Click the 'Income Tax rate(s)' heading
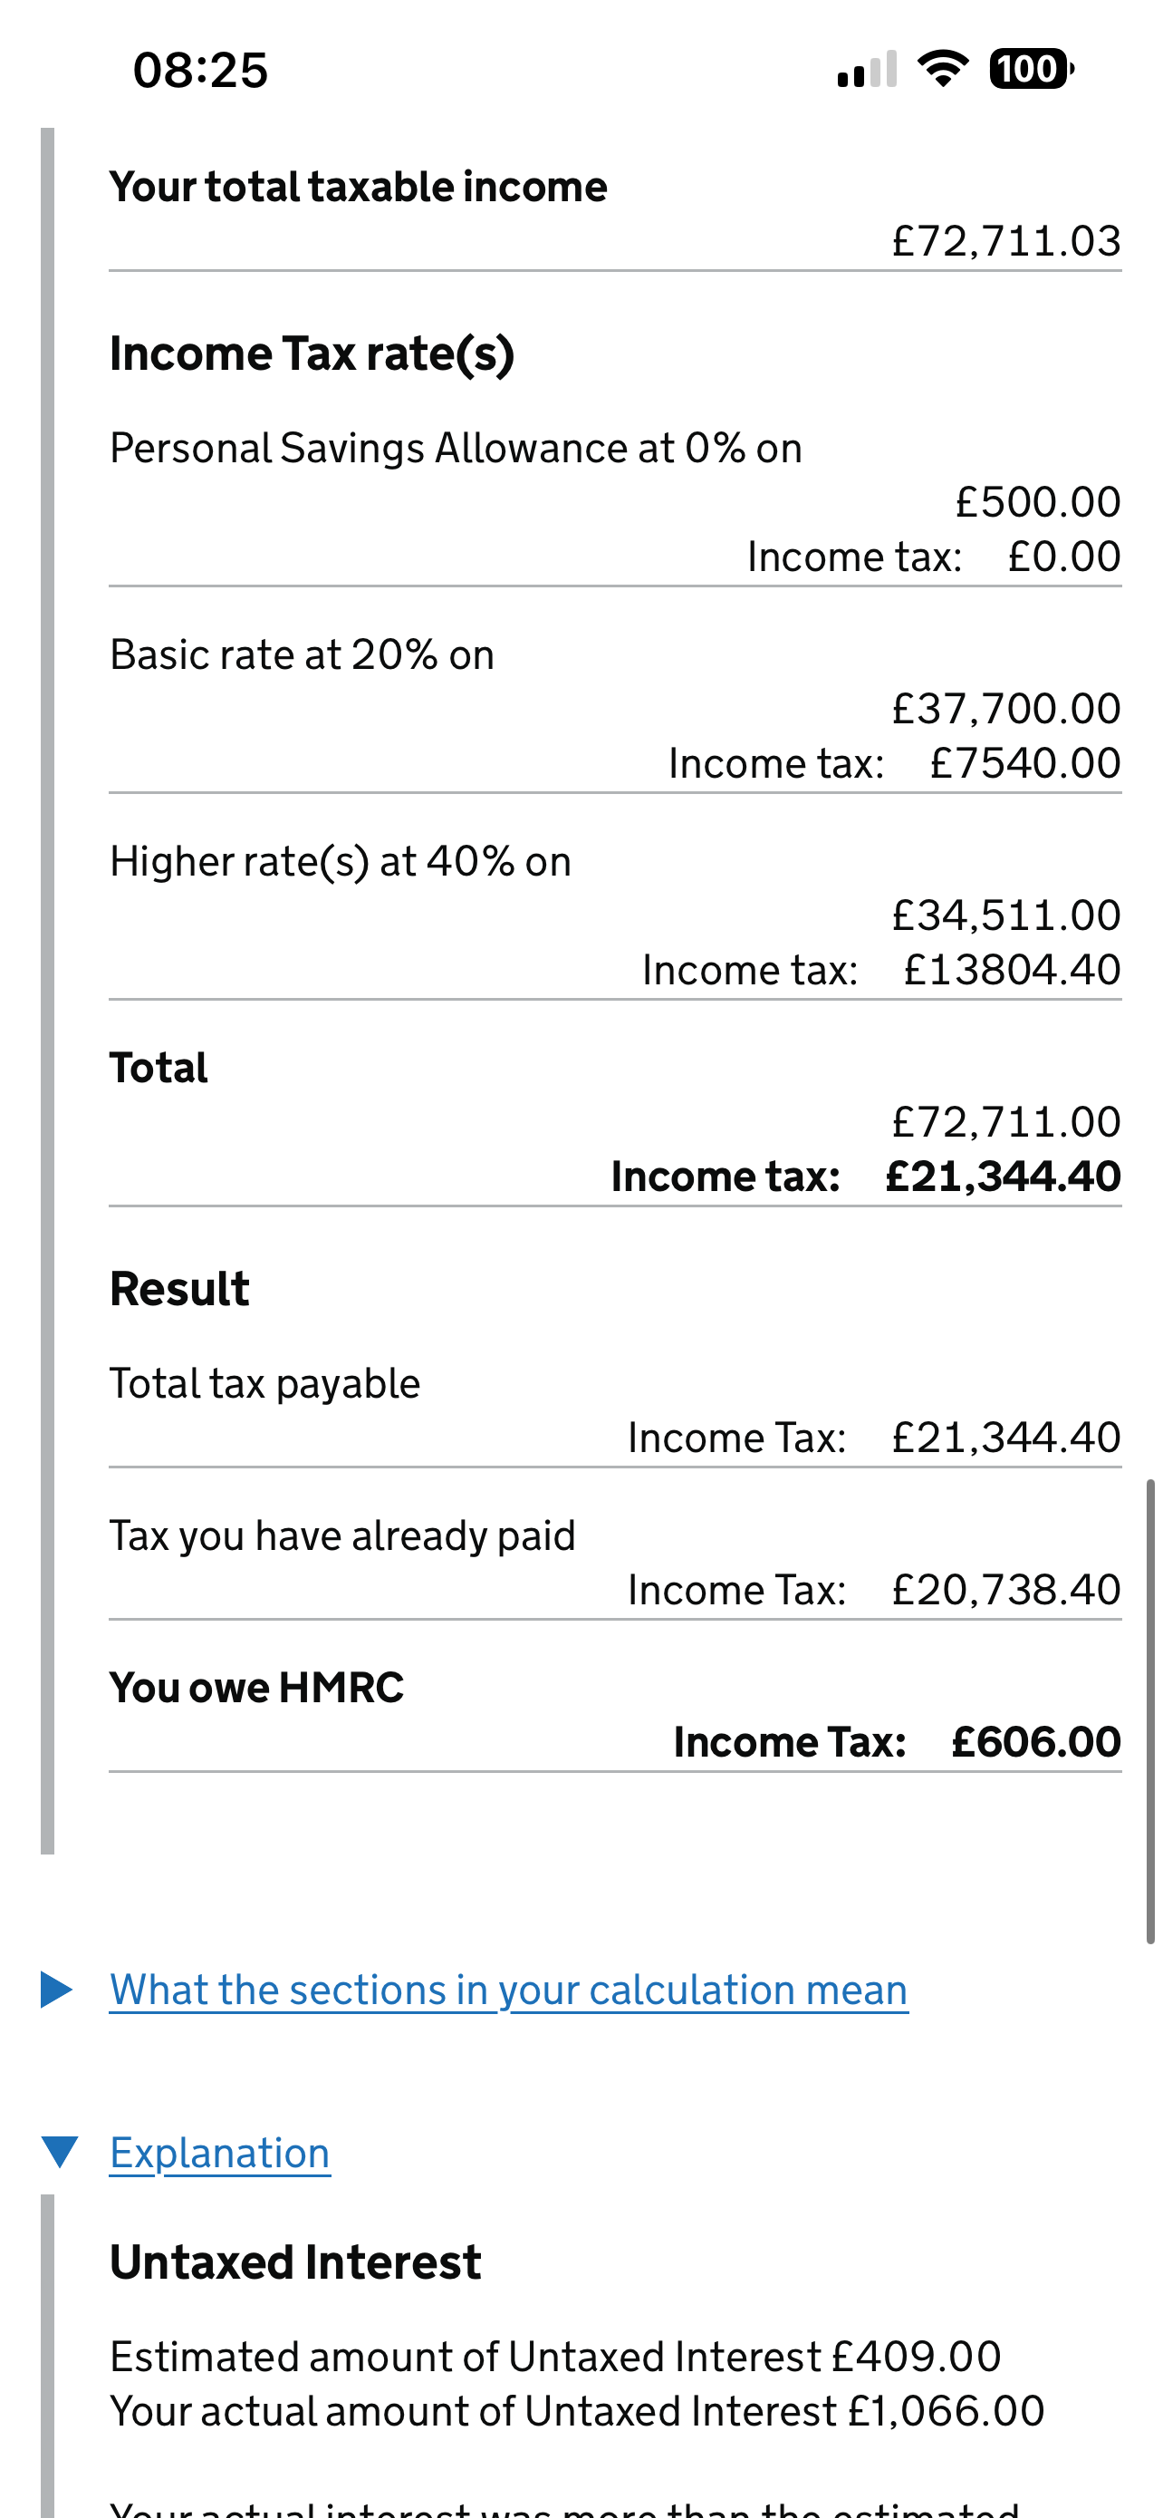Screen dimensions: 1163x2518 pyautogui.click(x=312, y=353)
